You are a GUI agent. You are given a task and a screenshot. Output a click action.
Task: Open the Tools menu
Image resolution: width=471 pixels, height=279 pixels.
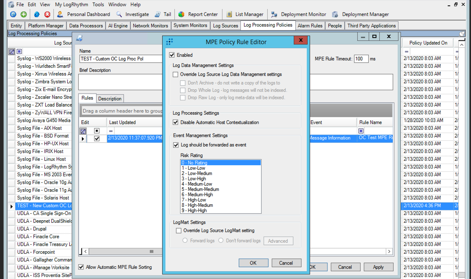point(98,4)
